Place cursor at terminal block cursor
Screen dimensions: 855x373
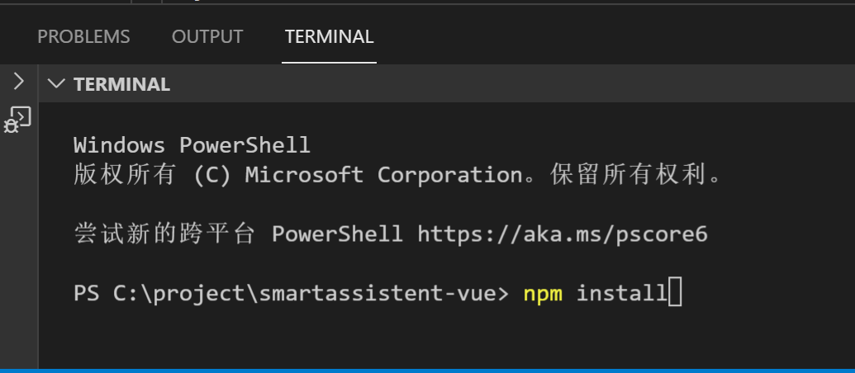tap(675, 292)
